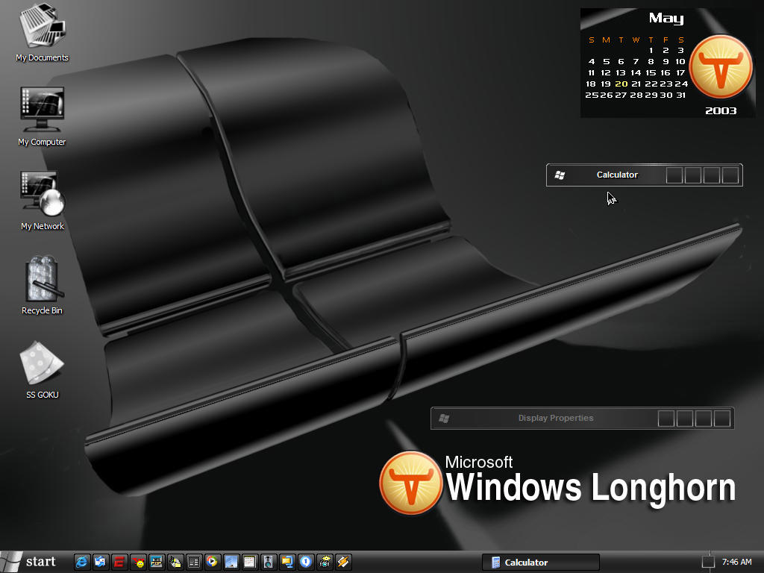764x573 pixels.
Task: Launch Winamp via the orange lightning bolt icon
Action: [x=342, y=562]
